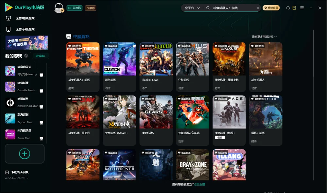This screenshot has height=193, width=327.
Task: Open the 战争机器人 War Robots card
Action: pos(266,67)
